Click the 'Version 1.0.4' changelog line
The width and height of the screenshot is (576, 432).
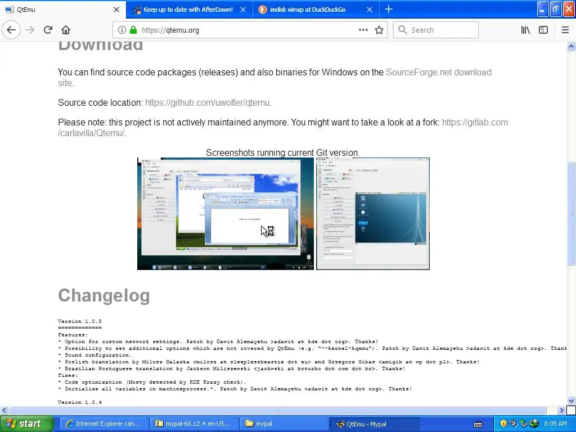80,402
